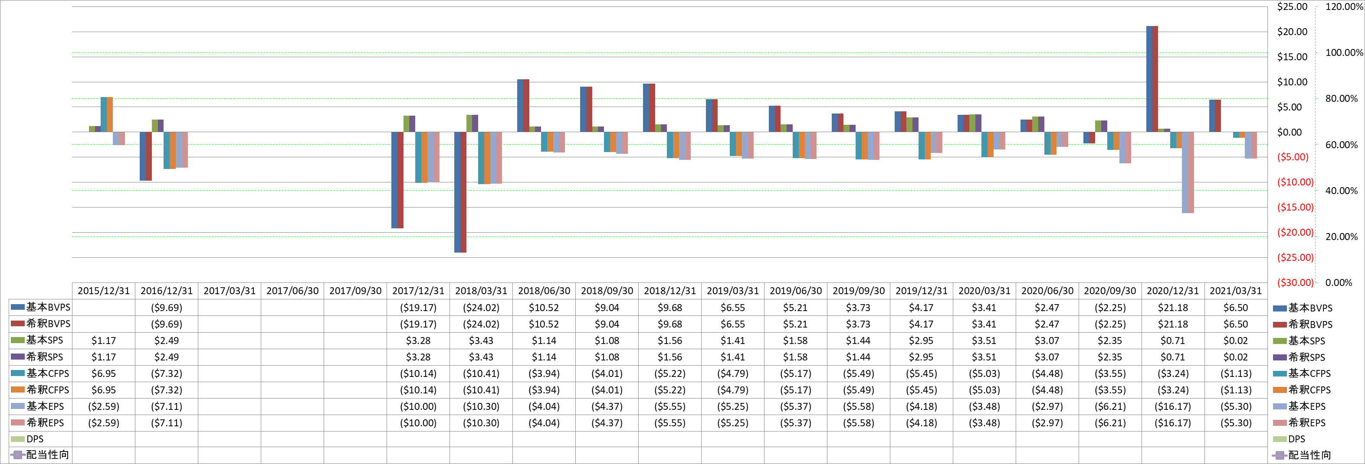This screenshot has width=1365, height=464.
Task: Click the DPS label in the right legend
Action: click(1296, 439)
